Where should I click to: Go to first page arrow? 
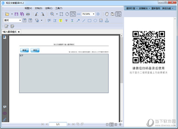coord(42,124)
